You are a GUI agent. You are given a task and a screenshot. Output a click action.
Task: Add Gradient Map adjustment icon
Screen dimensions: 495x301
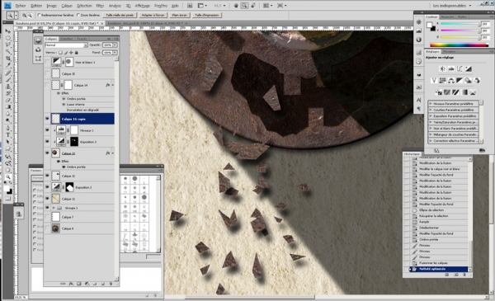[464, 92]
